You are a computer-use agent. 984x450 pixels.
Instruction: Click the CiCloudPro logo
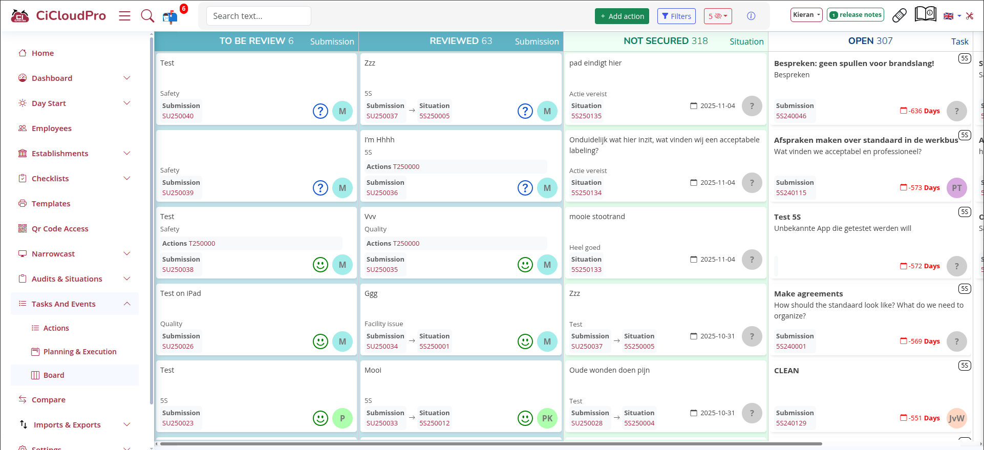click(x=58, y=16)
